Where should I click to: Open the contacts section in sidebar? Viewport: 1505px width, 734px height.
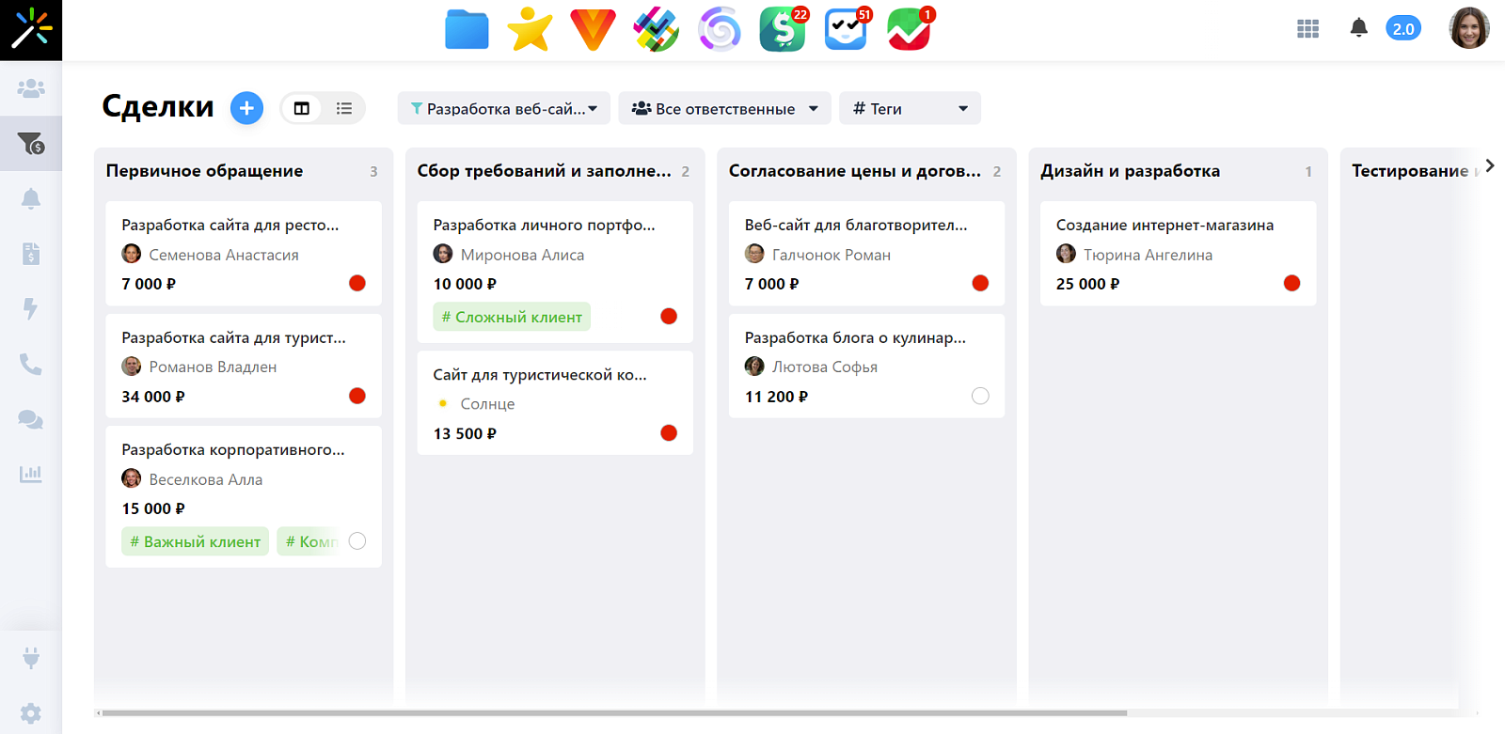pos(31,88)
